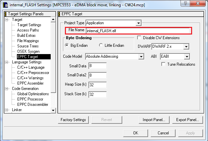Click the help question mark button
This screenshot has height=141, width=208.
tap(185, 3)
